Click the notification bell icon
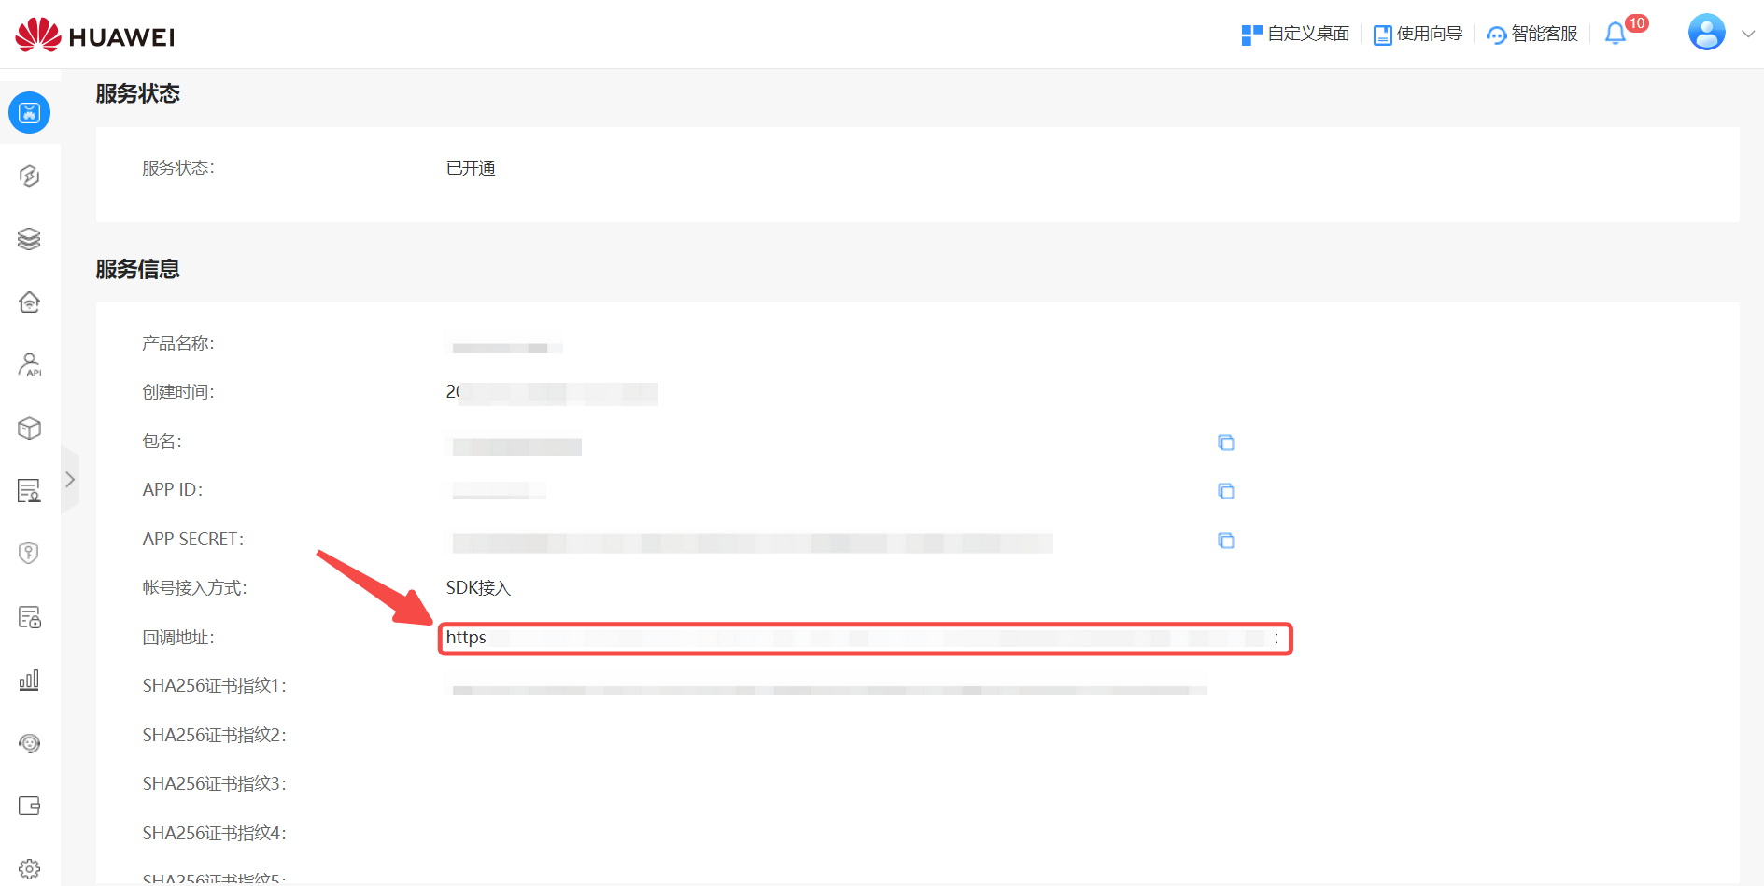Image resolution: width=1764 pixels, height=886 pixels. coord(1615,34)
